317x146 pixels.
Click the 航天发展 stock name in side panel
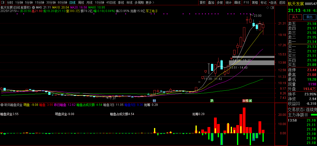click(x=296, y=3)
